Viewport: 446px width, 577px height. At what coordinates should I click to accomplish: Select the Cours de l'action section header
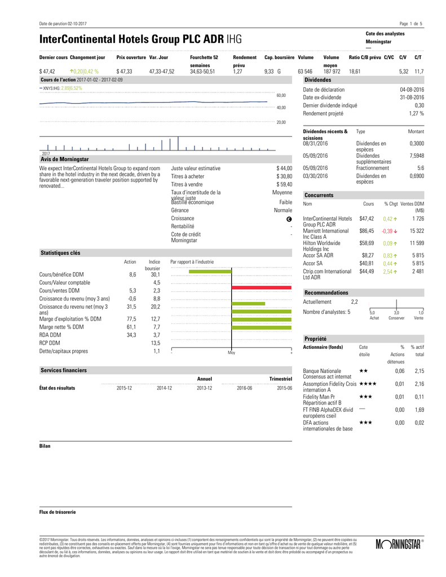point(166,80)
